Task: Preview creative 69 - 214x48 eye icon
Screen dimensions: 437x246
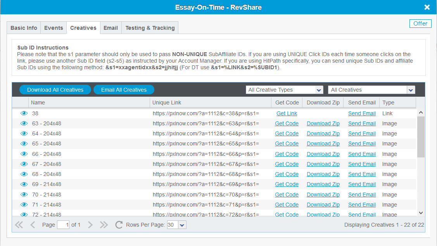Action: 24,184
